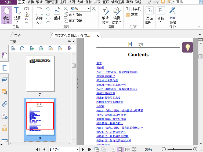Open Edit Object tool (编辑对象)
Screen dimensions: 203x152
tap(117, 15)
